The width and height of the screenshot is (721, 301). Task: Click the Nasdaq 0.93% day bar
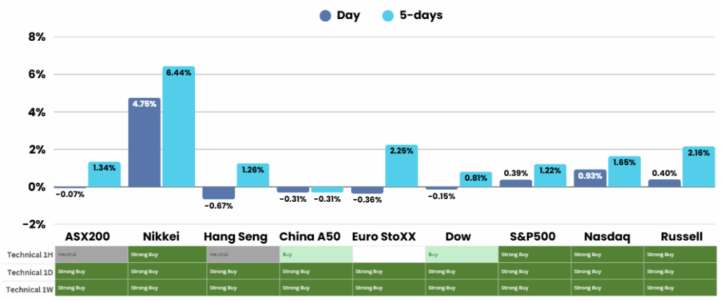tap(591, 178)
